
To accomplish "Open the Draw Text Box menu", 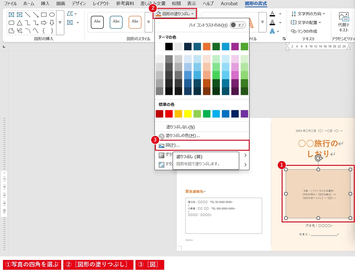I will [x=73, y=22].
